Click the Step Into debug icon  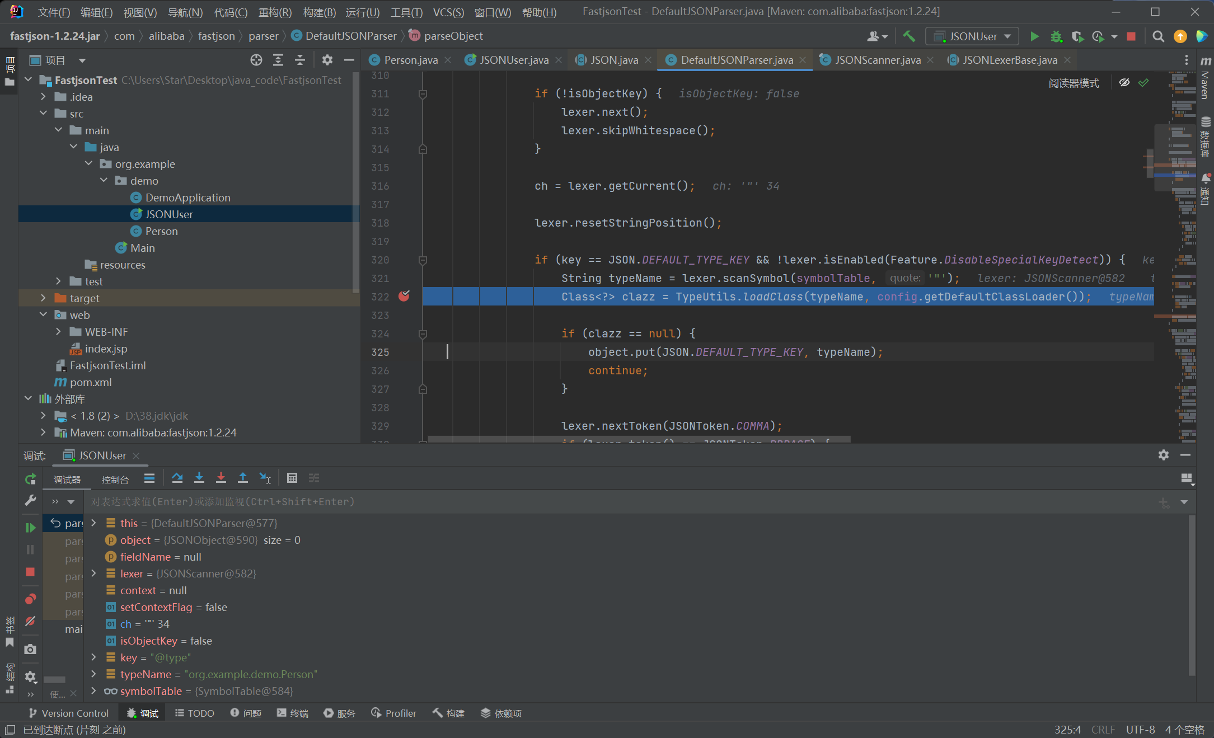(199, 478)
